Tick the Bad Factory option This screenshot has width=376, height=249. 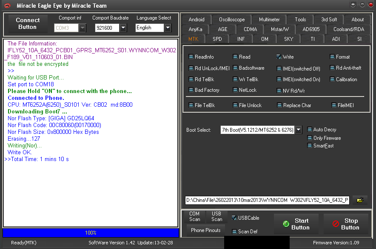(x=191, y=90)
